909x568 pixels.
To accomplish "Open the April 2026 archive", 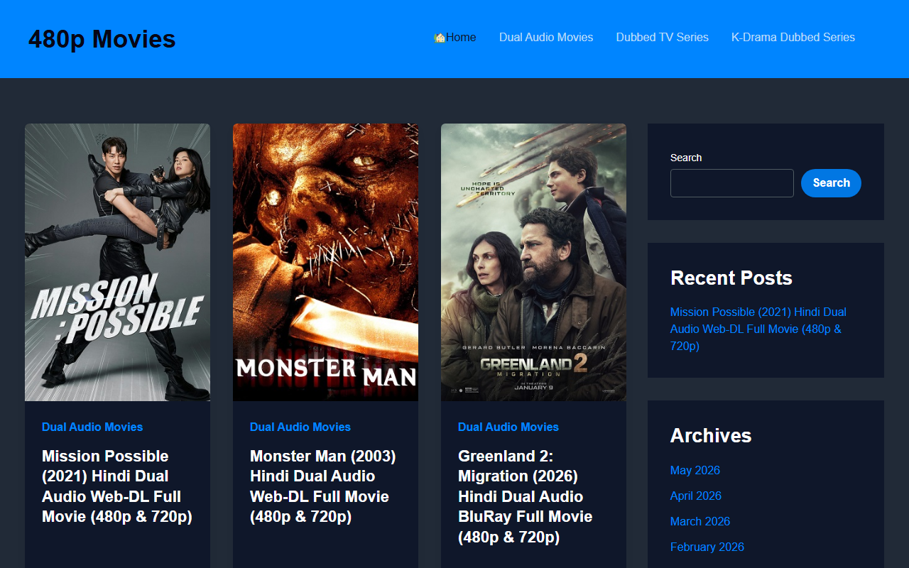I will point(696,496).
